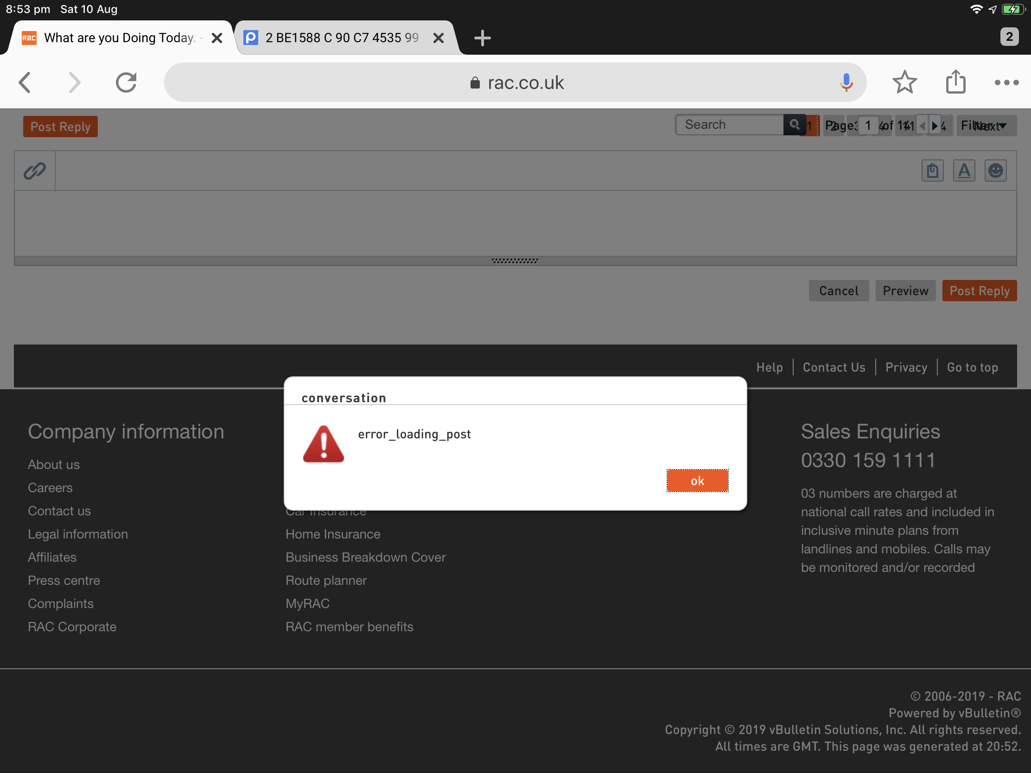Image resolution: width=1031 pixels, height=773 pixels.
Task: Open browser three-dot menu
Action: click(x=1006, y=82)
